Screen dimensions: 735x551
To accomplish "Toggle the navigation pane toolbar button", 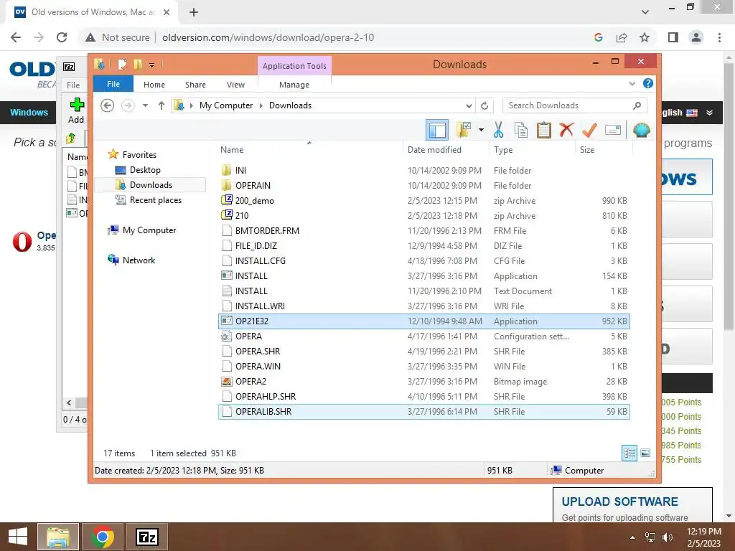I will click(x=437, y=130).
